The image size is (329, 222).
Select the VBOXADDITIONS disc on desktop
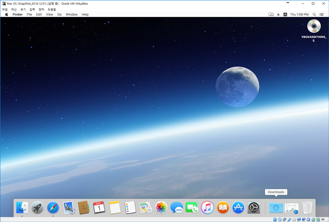tap(314, 27)
